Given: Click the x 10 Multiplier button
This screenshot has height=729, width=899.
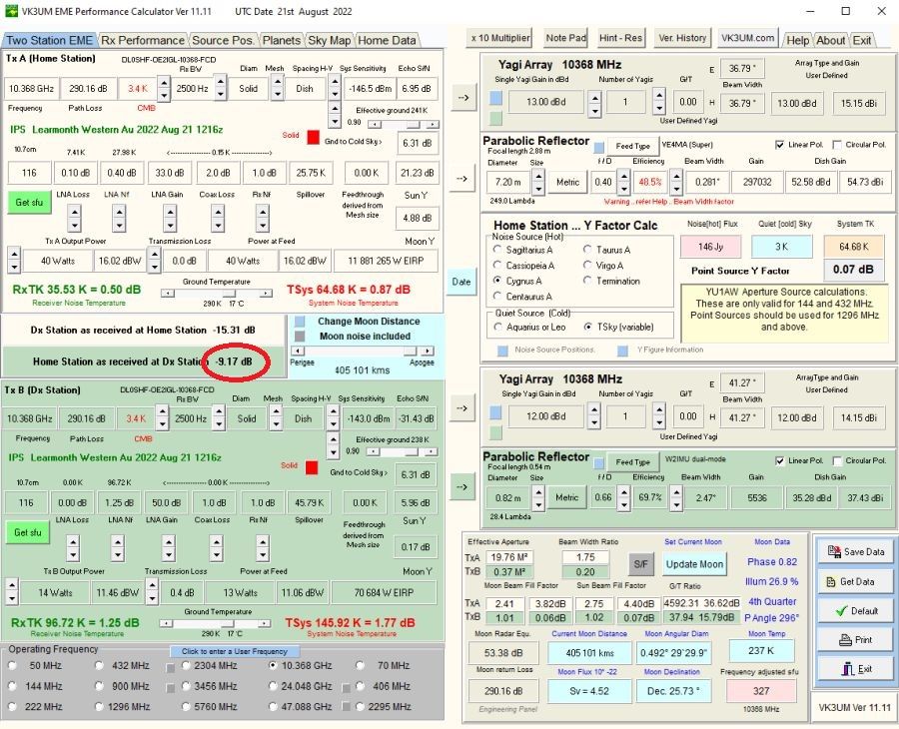Looking at the screenshot, I should point(500,38).
